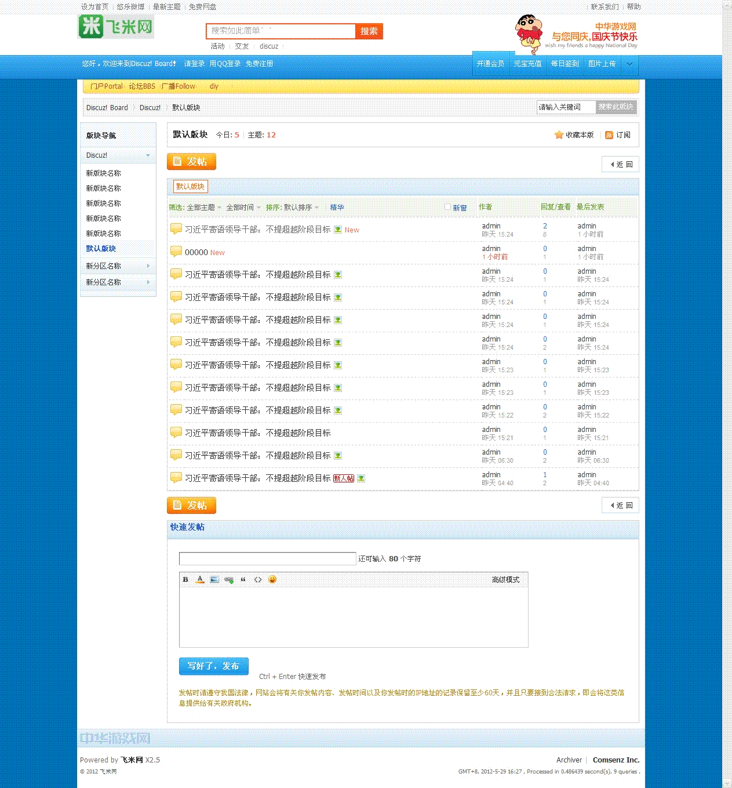Click the 请输入关键词 forum search field
This screenshot has height=788, width=732.
pos(566,107)
